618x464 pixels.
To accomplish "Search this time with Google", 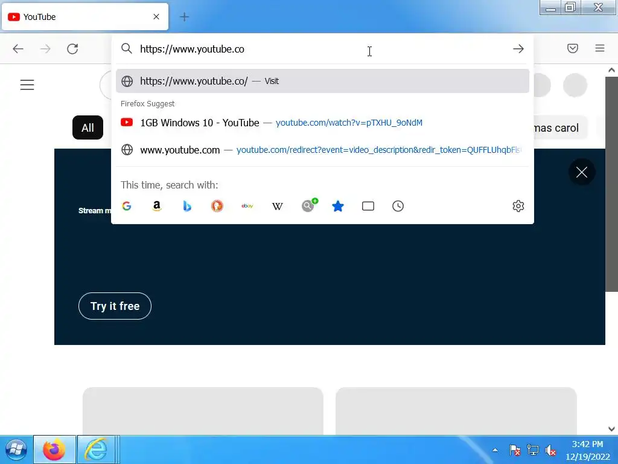I will tap(127, 206).
